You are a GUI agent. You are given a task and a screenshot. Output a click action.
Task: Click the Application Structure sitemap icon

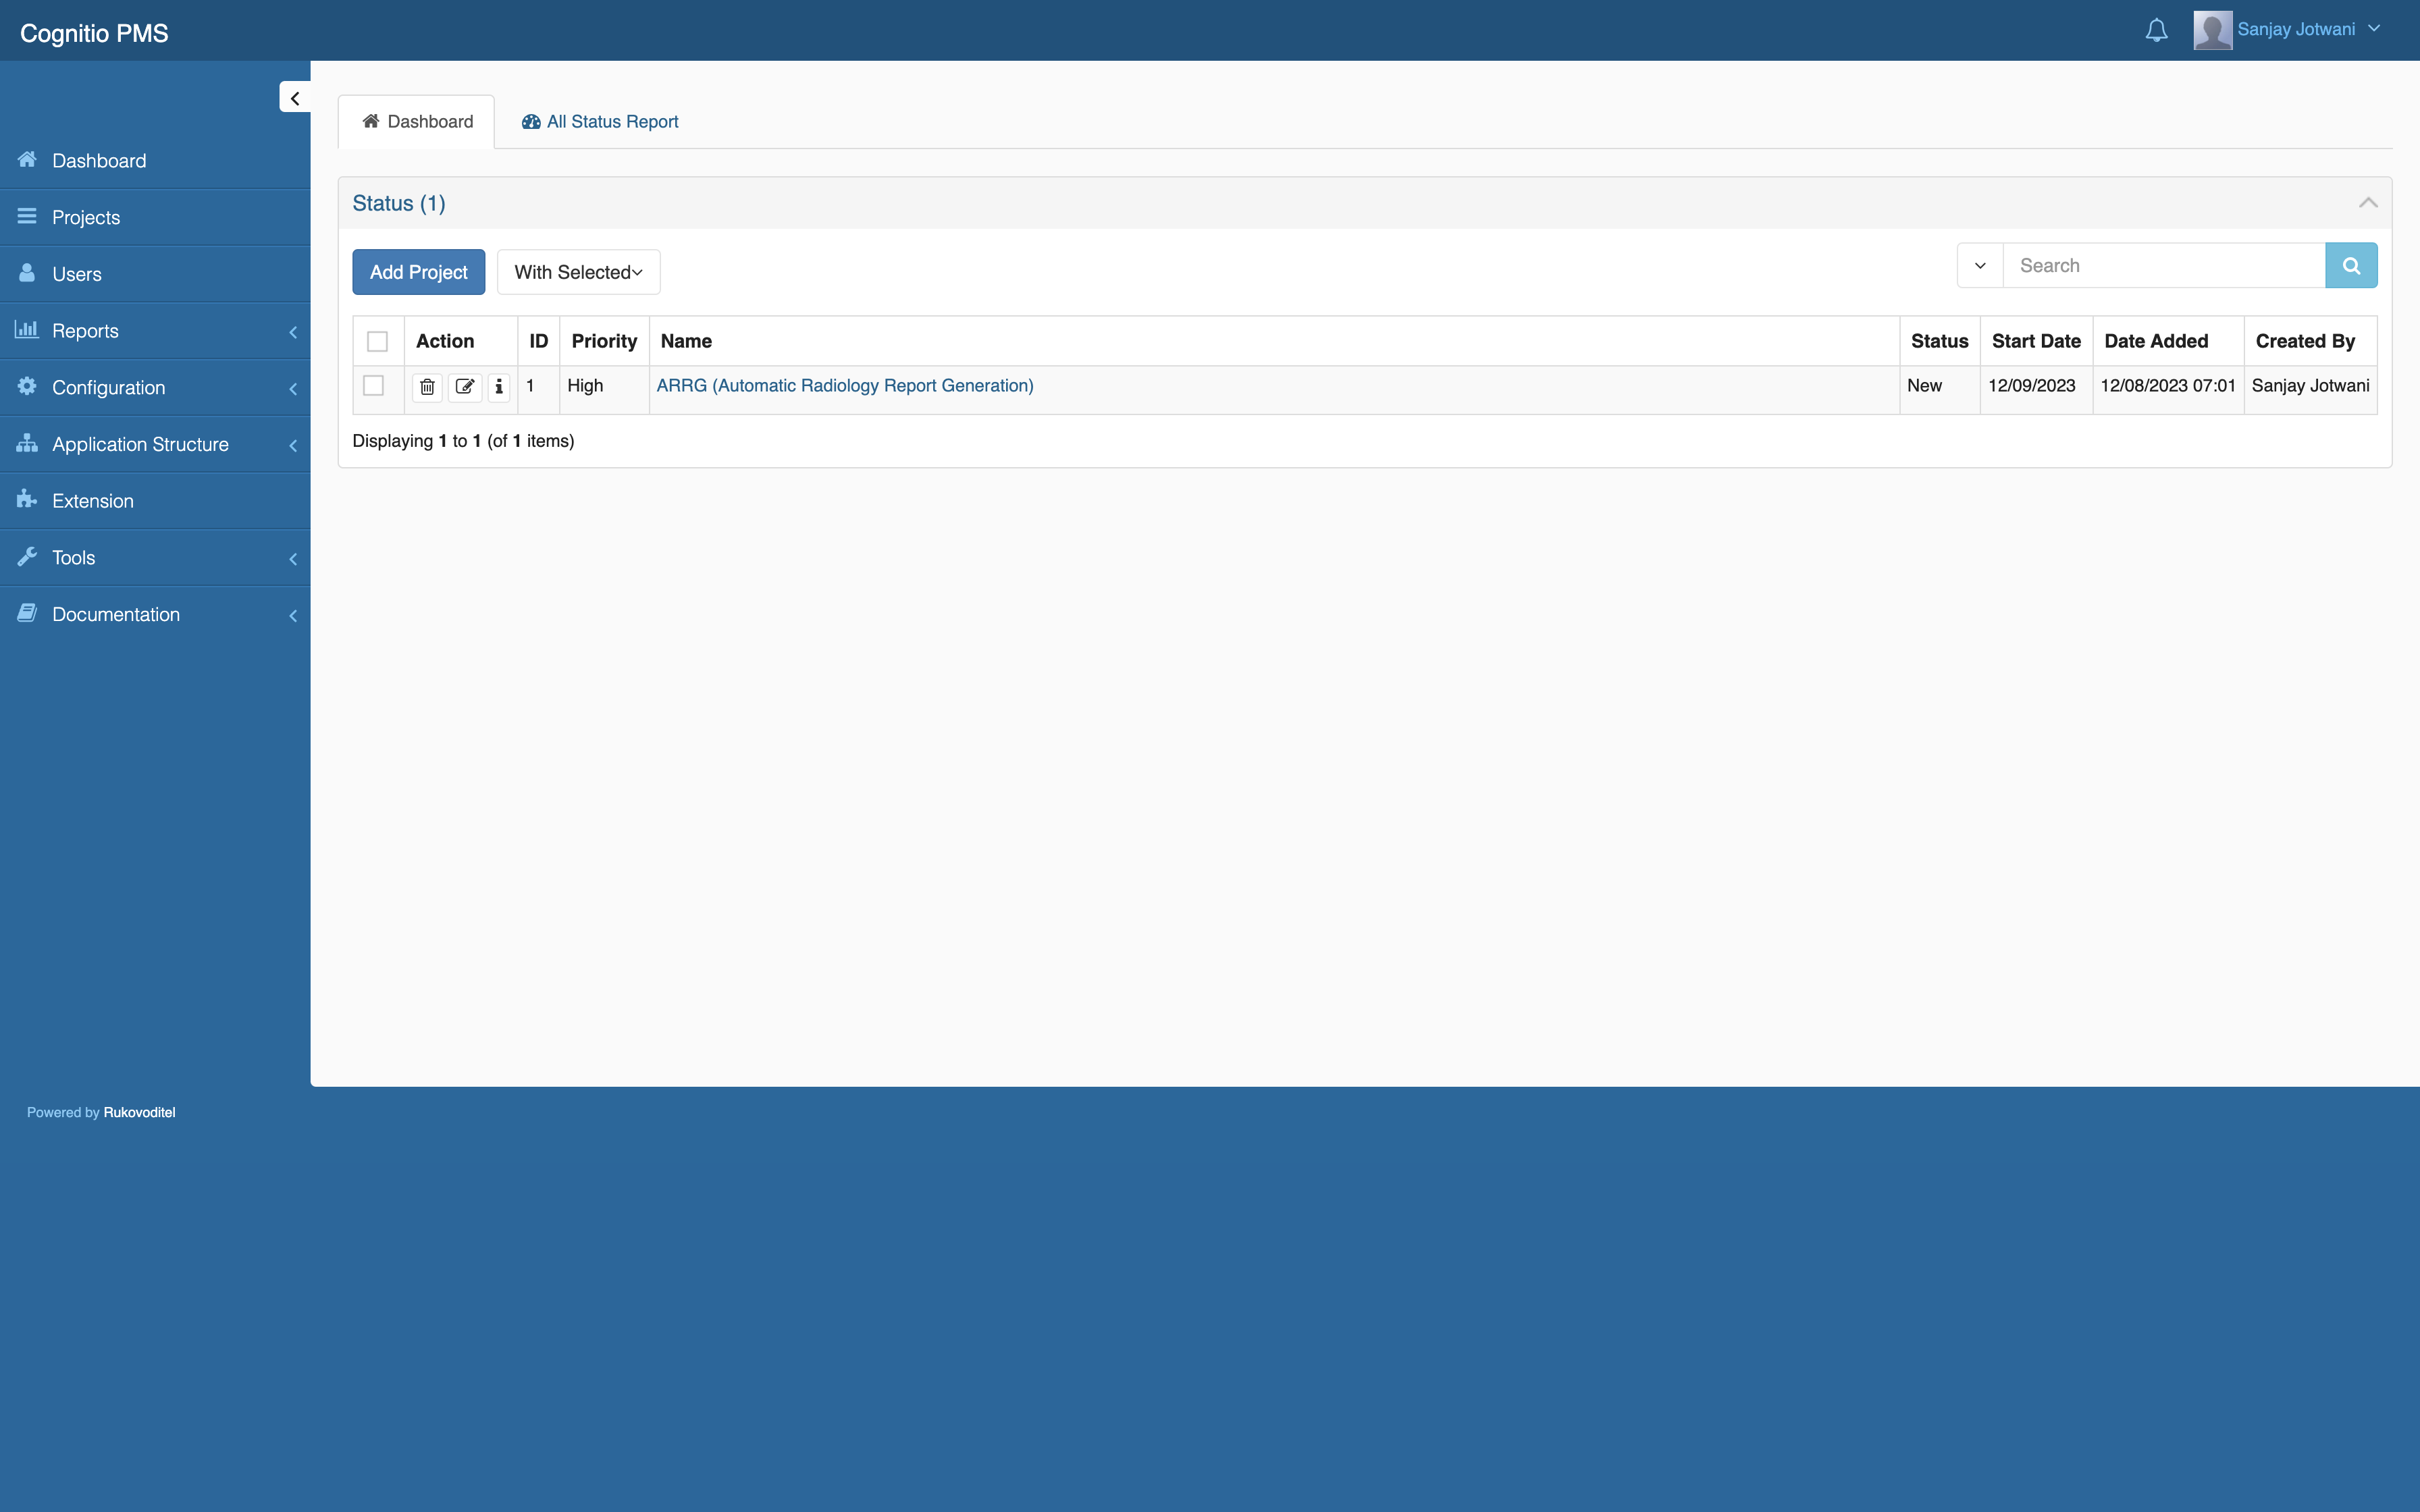(x=27, y=443)
